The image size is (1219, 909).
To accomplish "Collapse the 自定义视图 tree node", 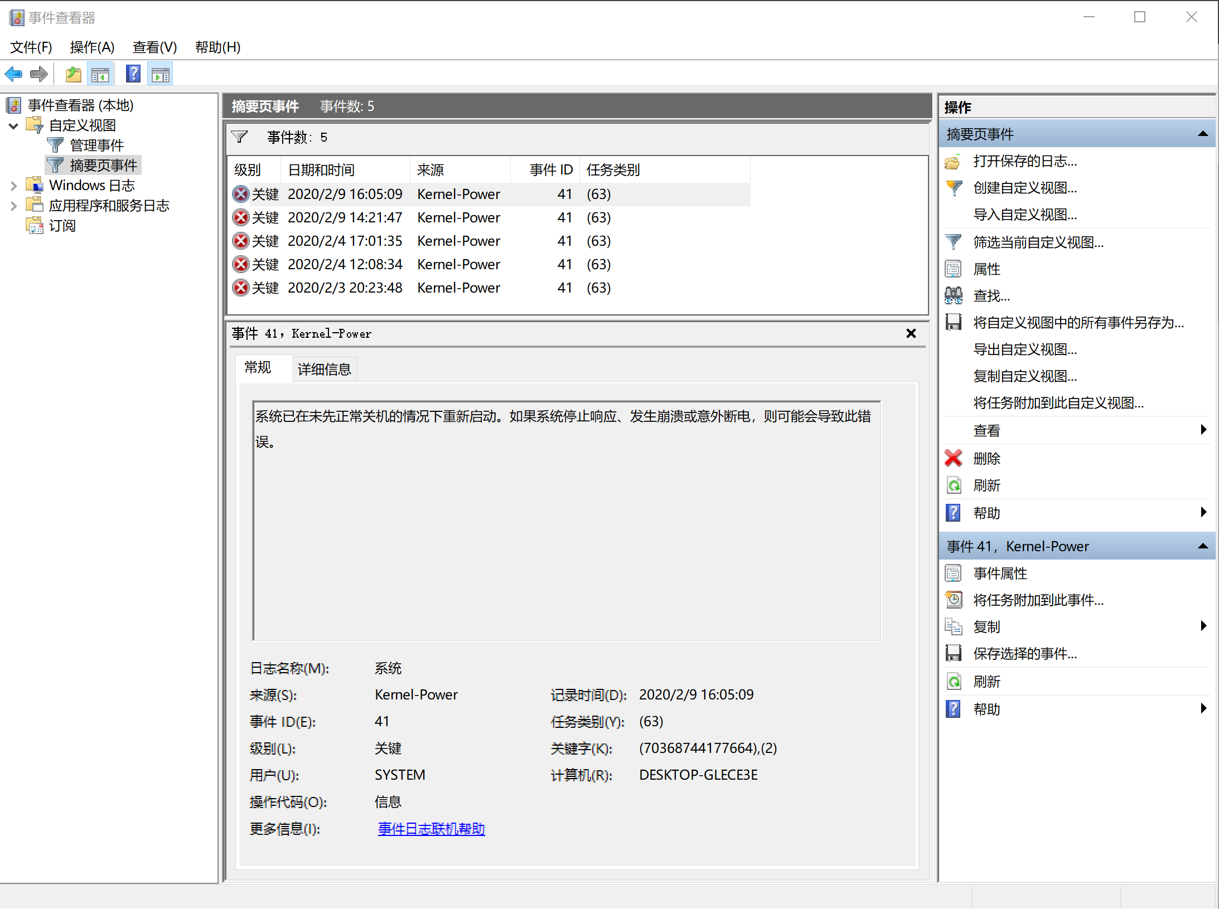I will 14,126.
